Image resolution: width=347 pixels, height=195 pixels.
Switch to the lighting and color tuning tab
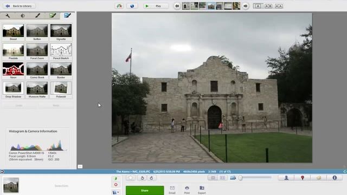click(x=23, y=16)
